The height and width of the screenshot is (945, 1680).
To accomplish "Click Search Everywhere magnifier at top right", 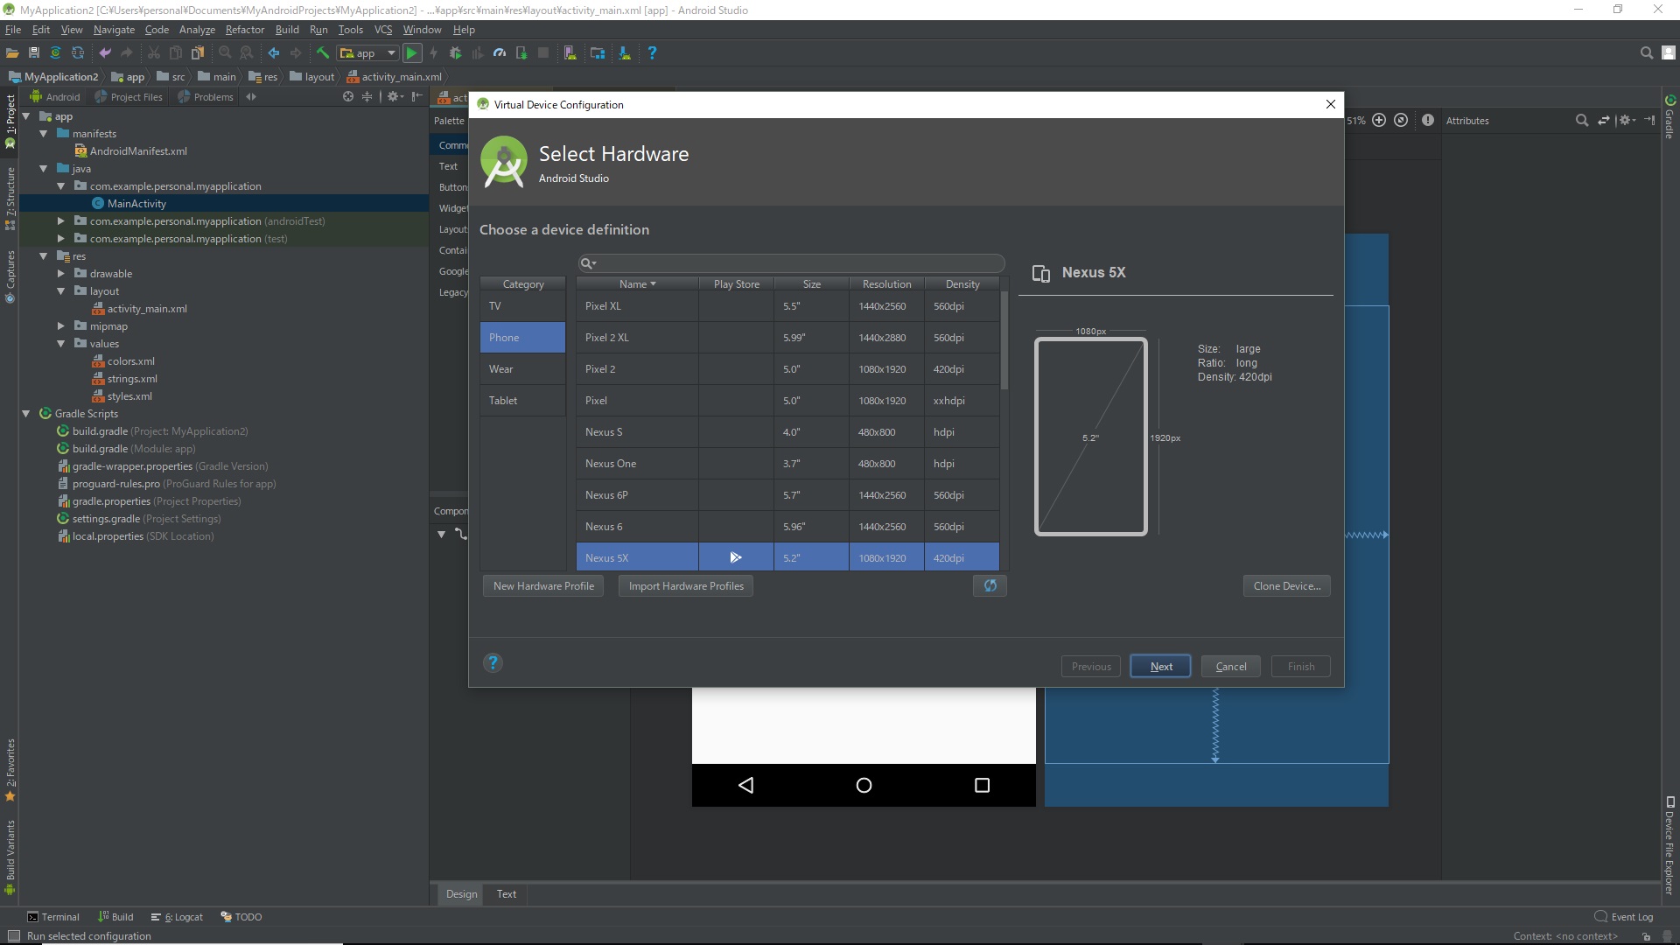I will click(1646, 53).
